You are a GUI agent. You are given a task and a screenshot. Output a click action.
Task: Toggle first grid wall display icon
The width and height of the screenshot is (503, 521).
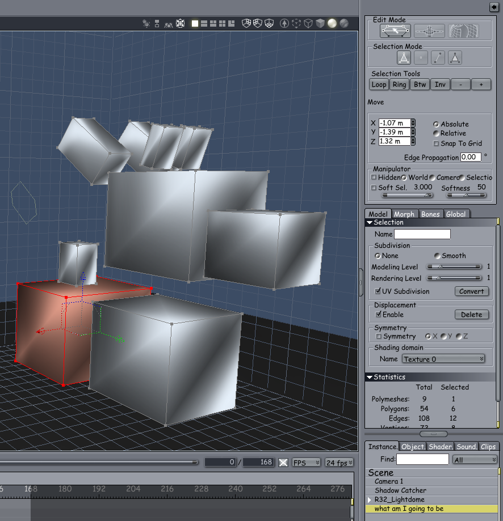tap(246, 23)
